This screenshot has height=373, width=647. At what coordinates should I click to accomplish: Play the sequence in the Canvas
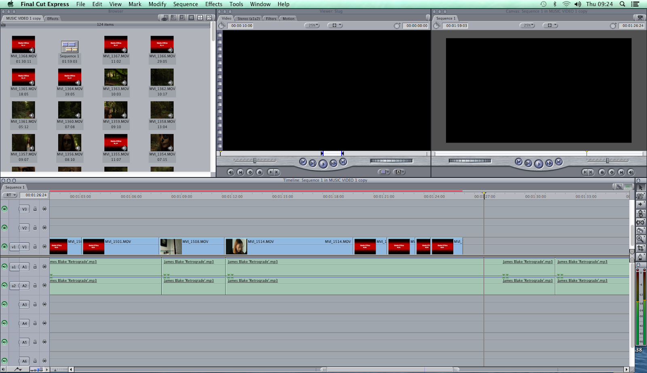coord(539,163)
